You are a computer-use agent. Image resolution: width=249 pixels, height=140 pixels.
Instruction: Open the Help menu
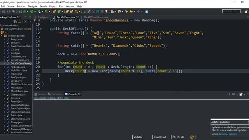(x=79, y=6)
